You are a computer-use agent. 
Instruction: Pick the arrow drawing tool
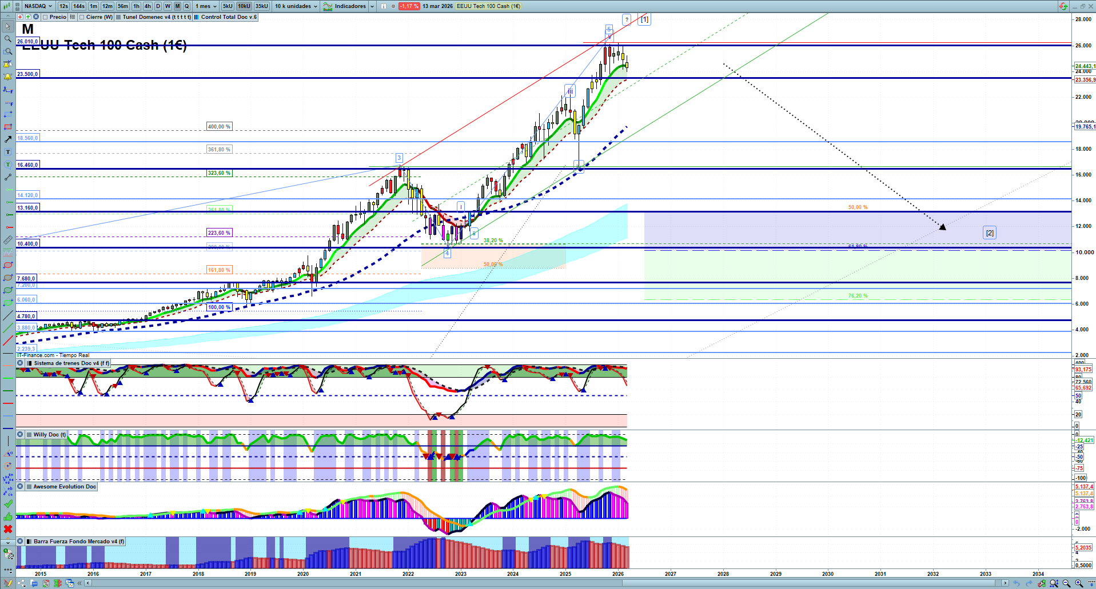pyautogui.click(x=8, y=139)
